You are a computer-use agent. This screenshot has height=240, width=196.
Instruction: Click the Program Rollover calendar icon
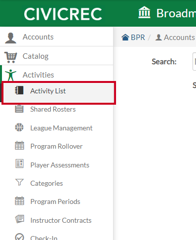tap(19, 146)
